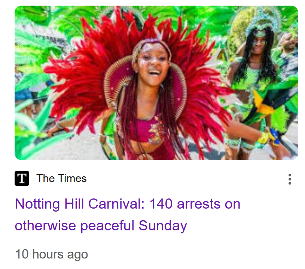The image size is (305, 269).
Task: Click the word "Sunday" in headline
Action: (x=163, y=226)
